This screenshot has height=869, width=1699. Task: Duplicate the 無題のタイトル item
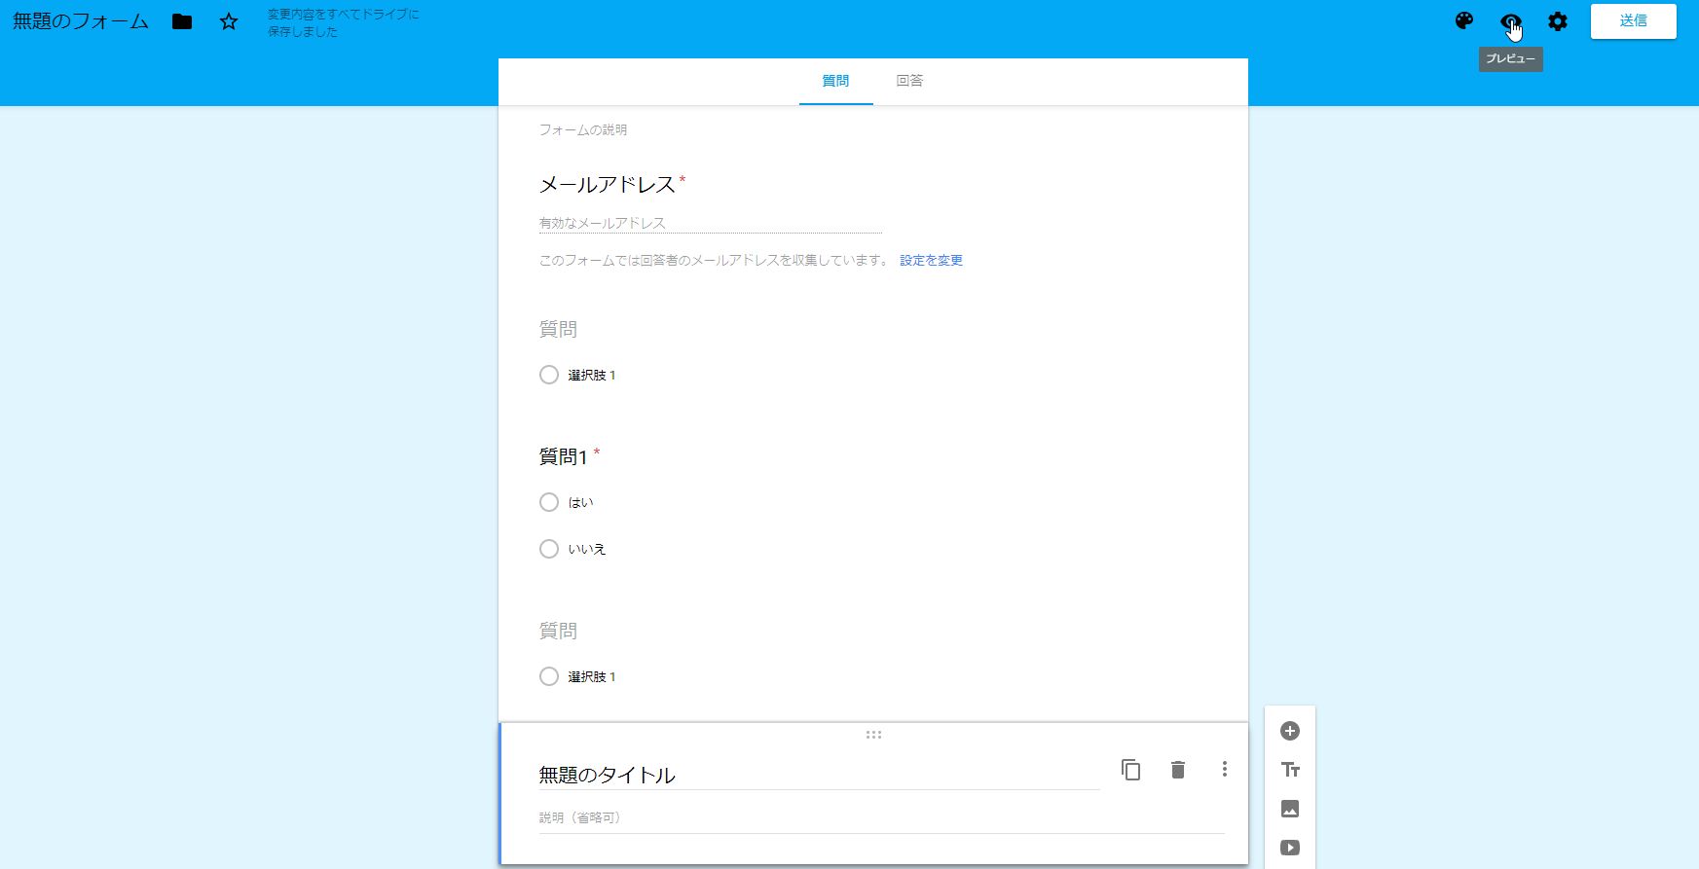tap(1131, 770)
